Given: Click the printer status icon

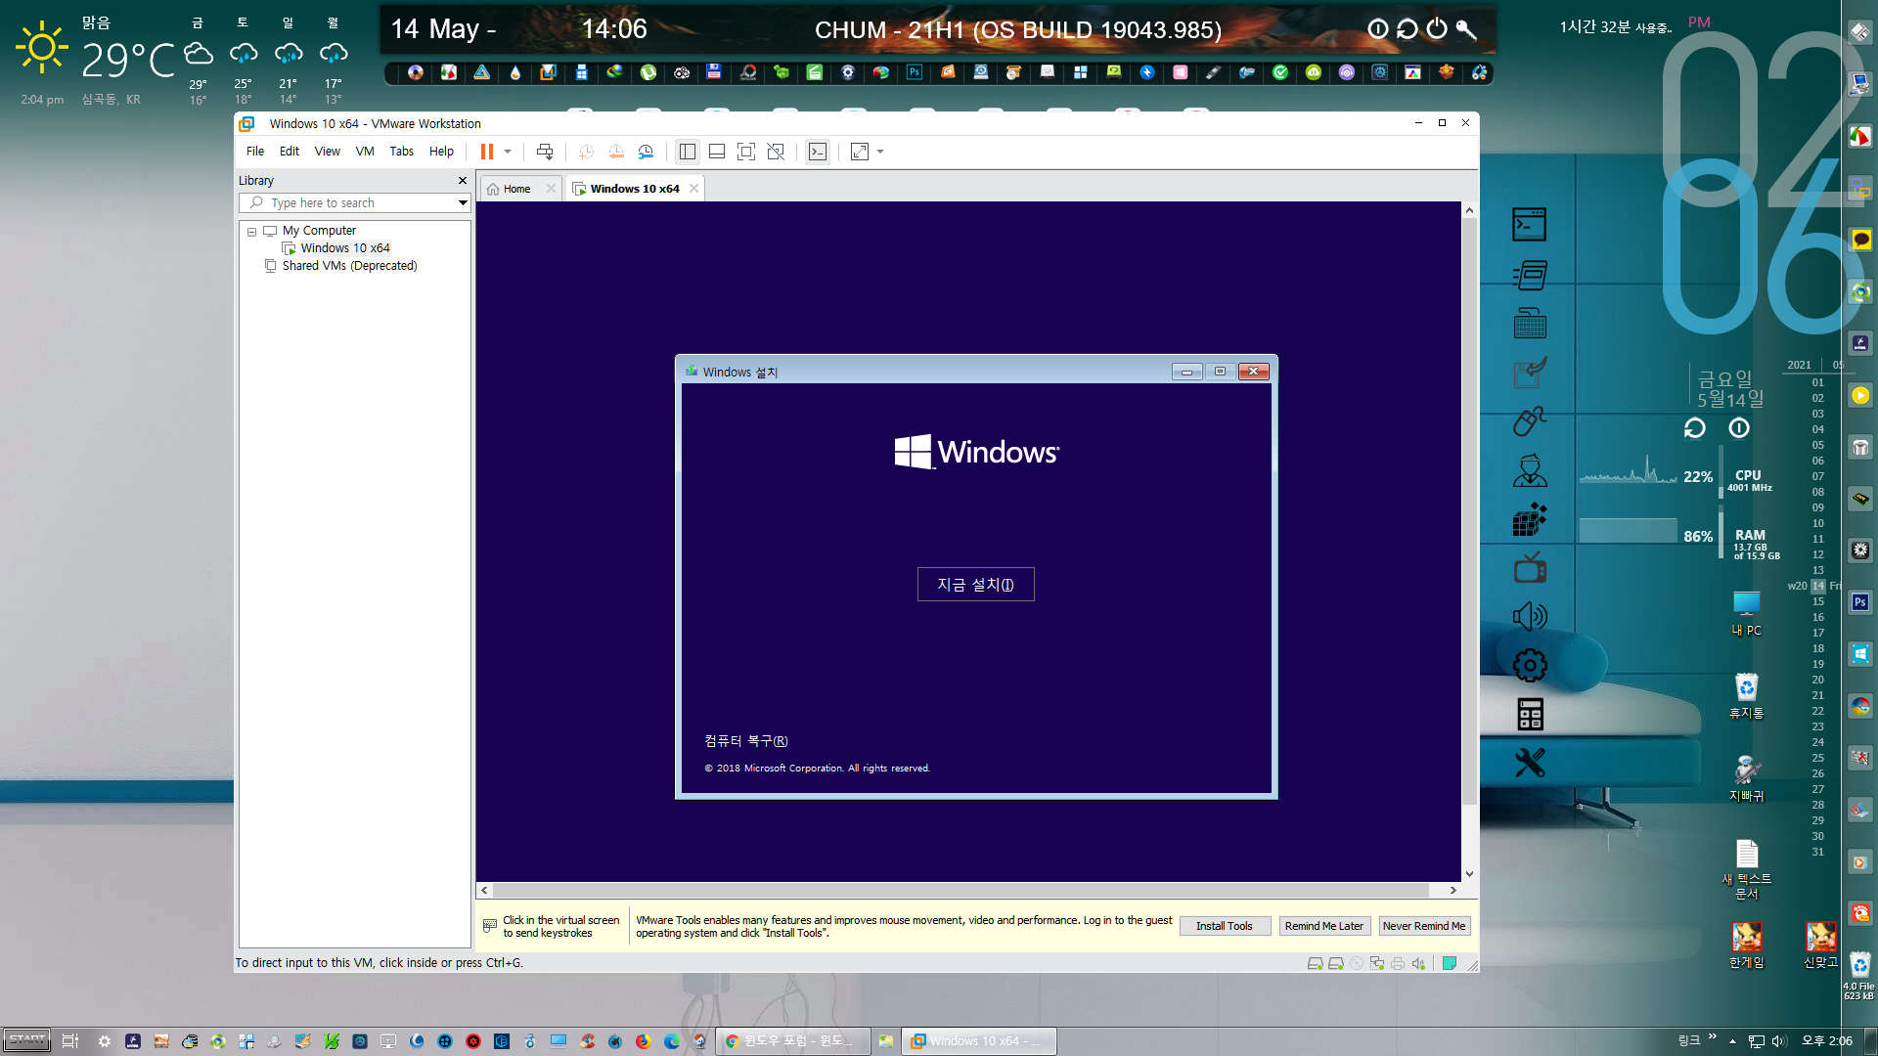Looking at the screenshot, I should coord(1397,964).
